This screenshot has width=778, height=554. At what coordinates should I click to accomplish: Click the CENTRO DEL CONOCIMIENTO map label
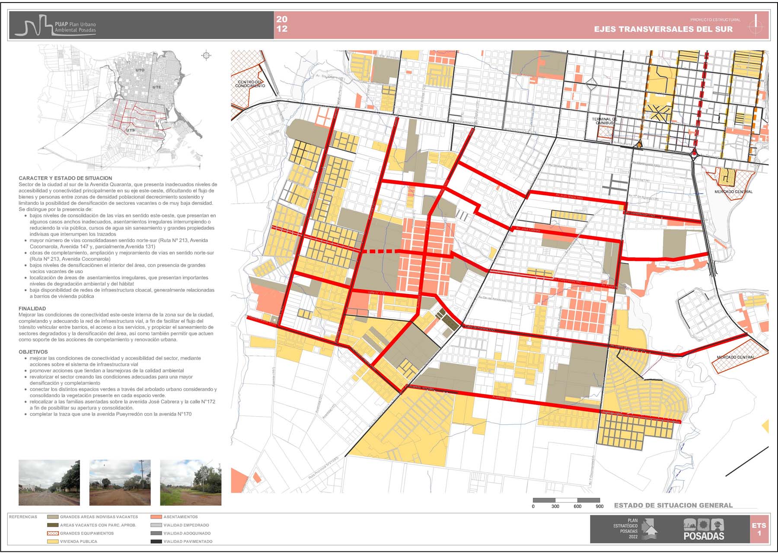(250, 84)
